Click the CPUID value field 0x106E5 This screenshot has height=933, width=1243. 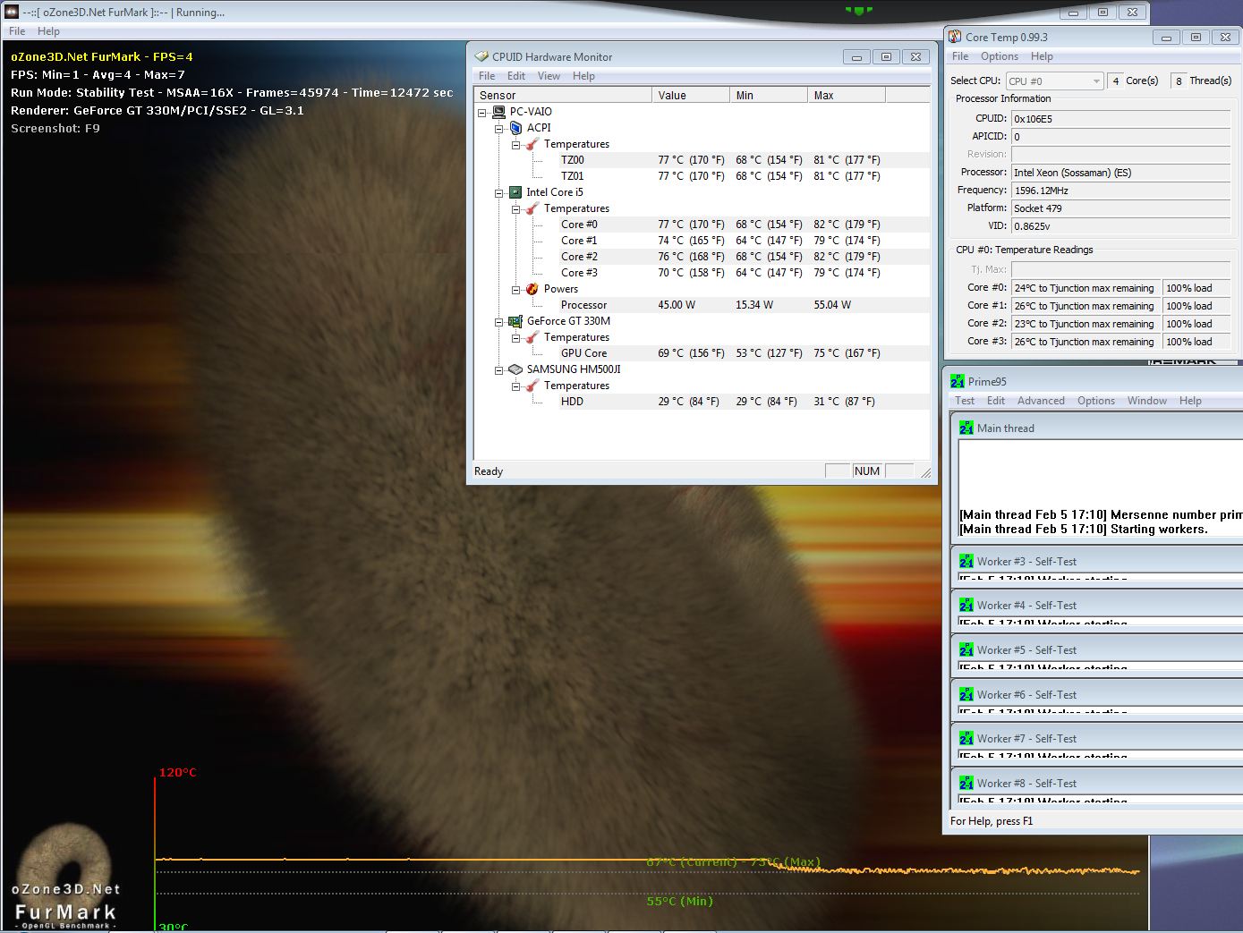coord(1121,118)
